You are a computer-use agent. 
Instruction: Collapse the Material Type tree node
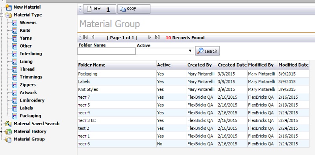(x=2, y=15)
